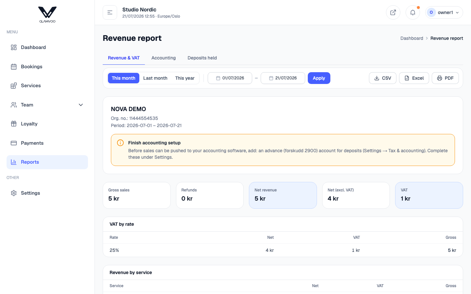Print report to PDF

tap(445, 78)
